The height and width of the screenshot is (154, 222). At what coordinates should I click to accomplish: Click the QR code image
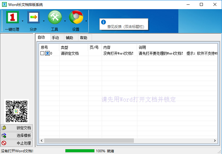coord(16,111)
